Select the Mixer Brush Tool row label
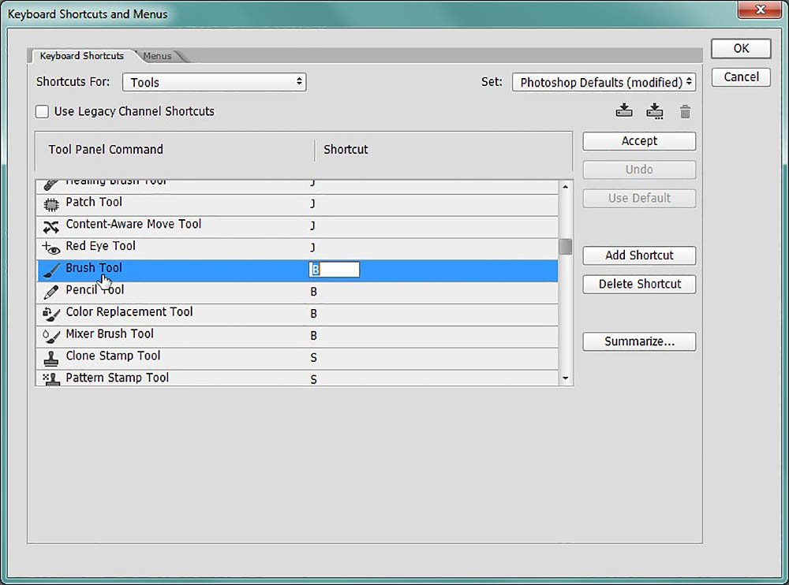The height and width of the screenshot is (585, 789). (110, 334)
